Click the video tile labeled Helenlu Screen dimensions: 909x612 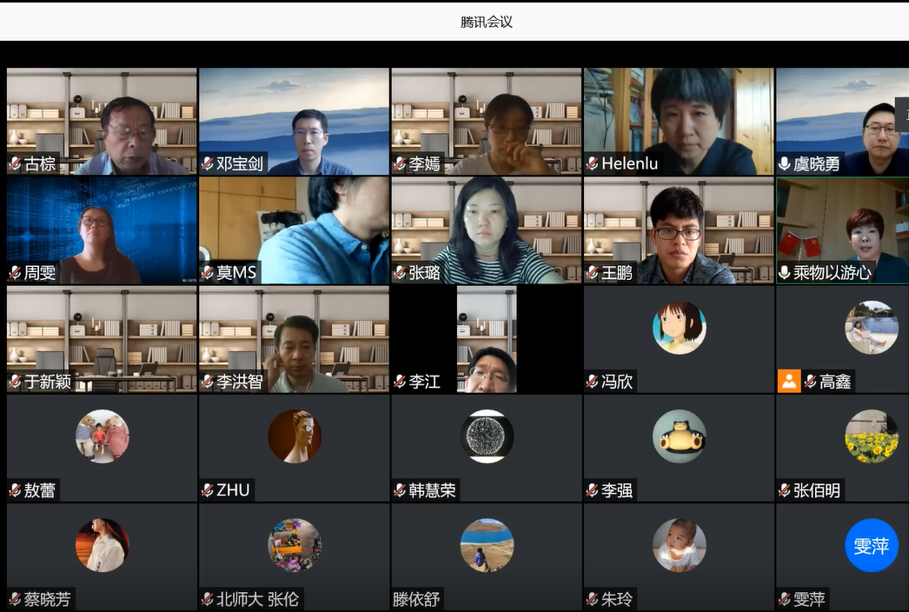click(x=679, y=121)
